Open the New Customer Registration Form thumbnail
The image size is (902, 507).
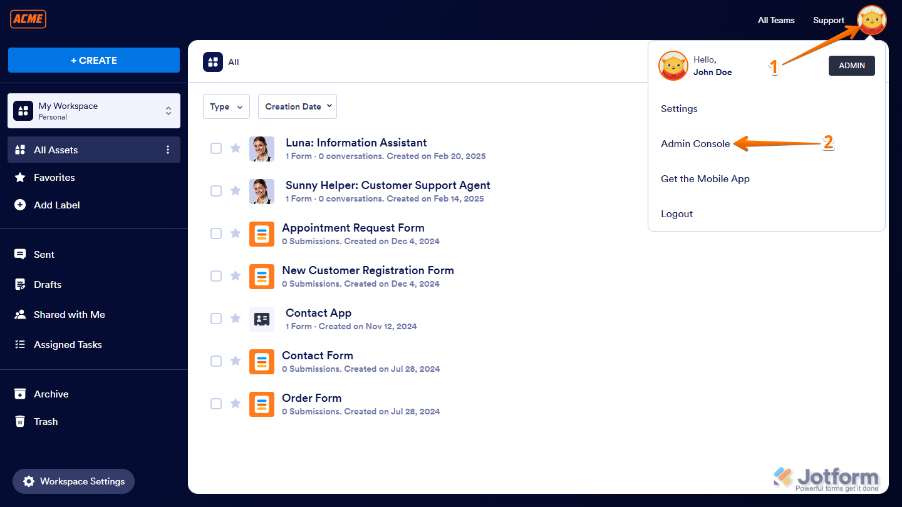click(262, 276)
